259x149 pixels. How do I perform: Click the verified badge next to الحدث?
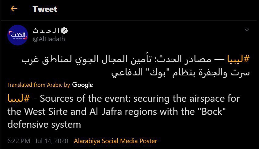[64, 31]
